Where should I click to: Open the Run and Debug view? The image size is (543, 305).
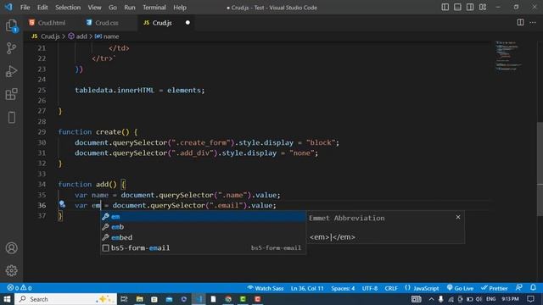(11, 71)
